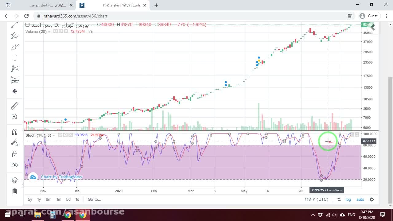This screenshot has width=393, height=221.
Task: Select the Zoom In magnifier tool
Action: pyautogui.click(x=15, y=117)
